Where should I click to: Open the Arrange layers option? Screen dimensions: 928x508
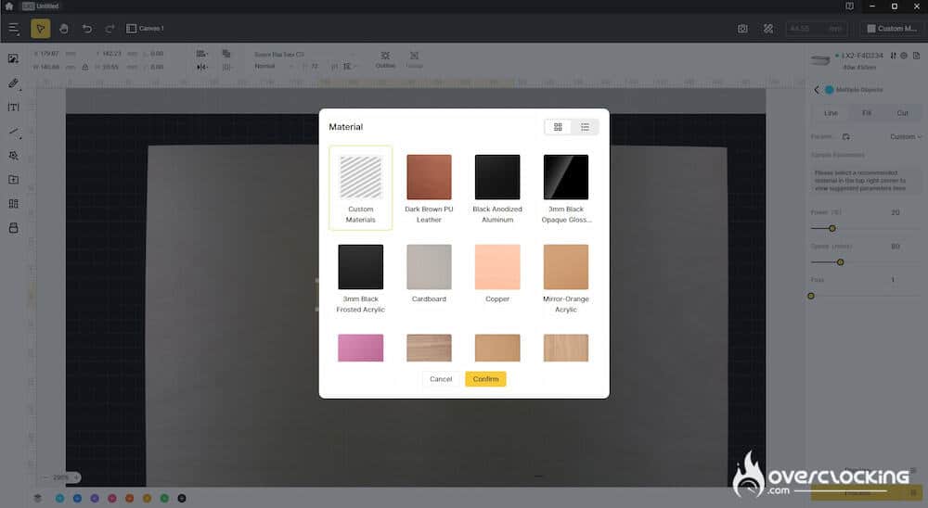[226, 54]
